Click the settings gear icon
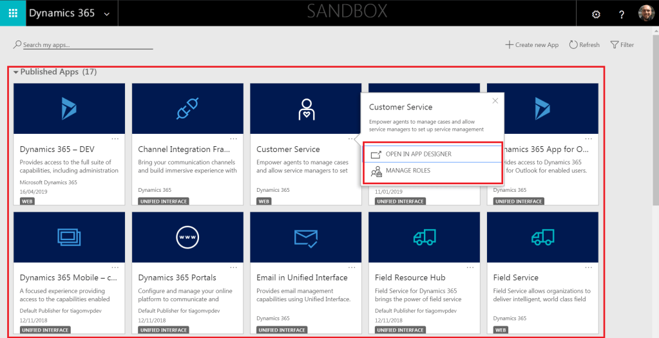659x338 pixels. pos(596,14)
